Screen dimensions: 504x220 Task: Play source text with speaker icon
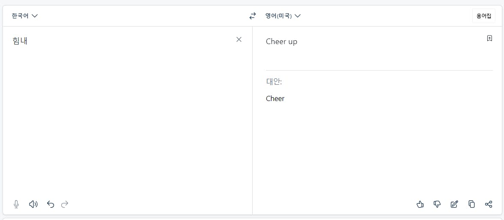(x=33, y=204)
